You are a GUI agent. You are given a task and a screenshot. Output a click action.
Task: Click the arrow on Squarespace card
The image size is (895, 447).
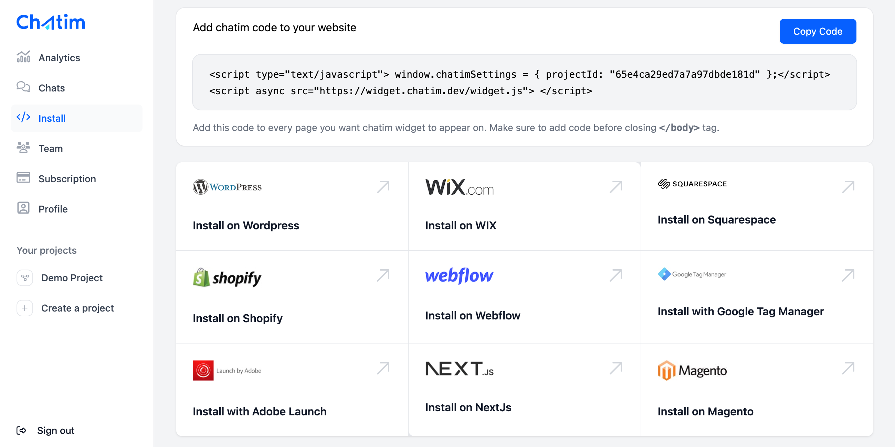coord(848,187)
